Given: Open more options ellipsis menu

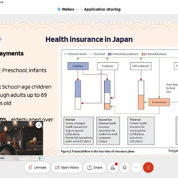Looking at the screenshot, I should pyautogui.click(x=137, y=167).
